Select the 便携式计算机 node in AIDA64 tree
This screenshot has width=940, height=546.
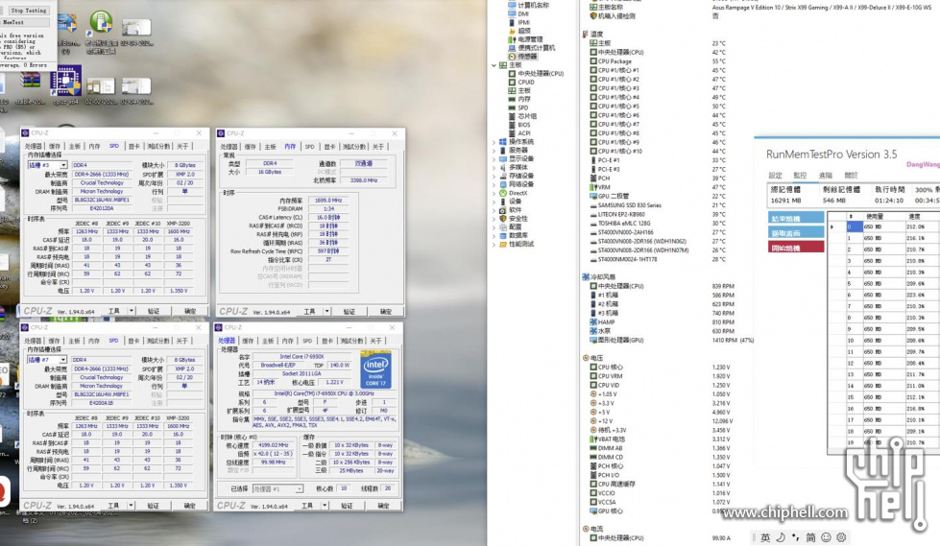click(x=532, y=47)
